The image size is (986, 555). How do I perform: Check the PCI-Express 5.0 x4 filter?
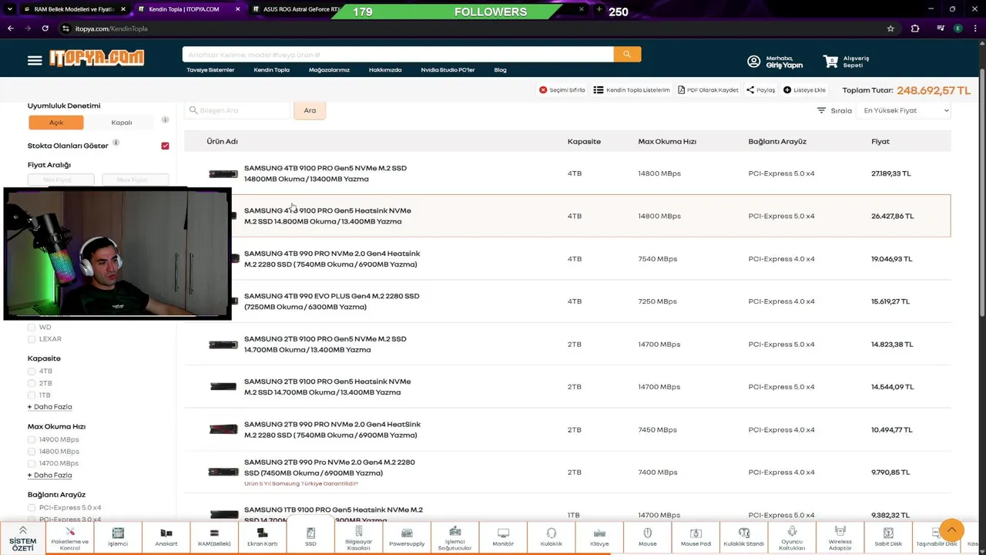[32, 508]
